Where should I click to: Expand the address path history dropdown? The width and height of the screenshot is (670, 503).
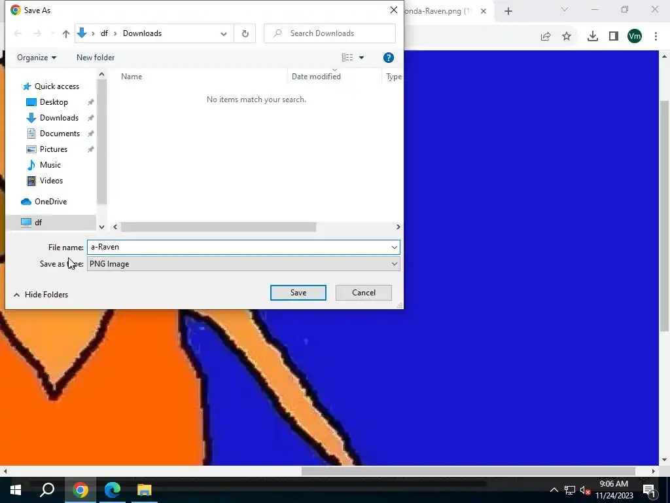224,34
